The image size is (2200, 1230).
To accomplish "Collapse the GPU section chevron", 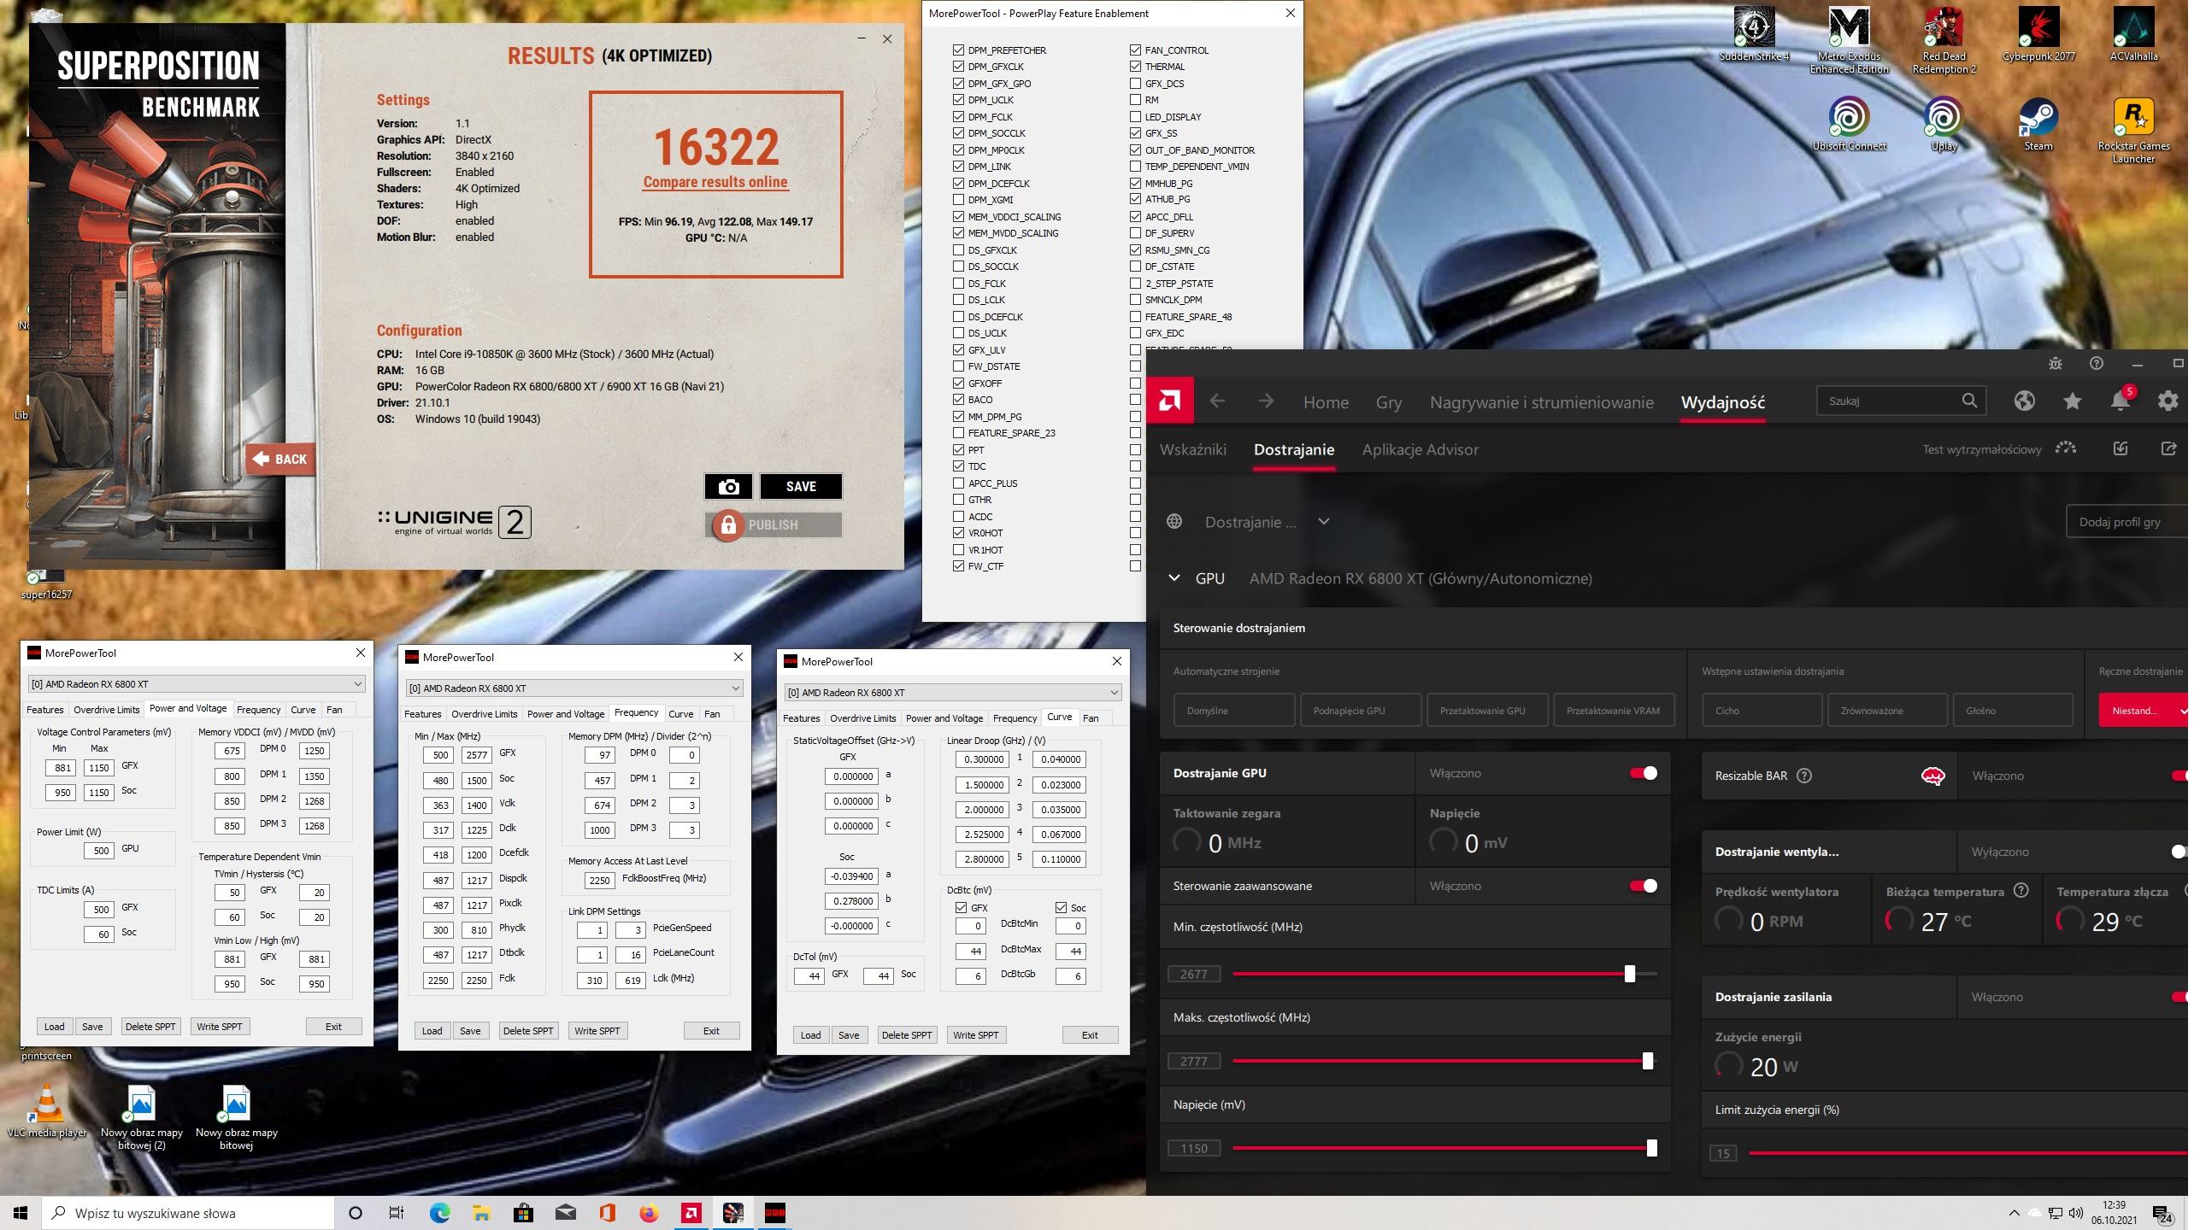I will [x=1174, y=578].
